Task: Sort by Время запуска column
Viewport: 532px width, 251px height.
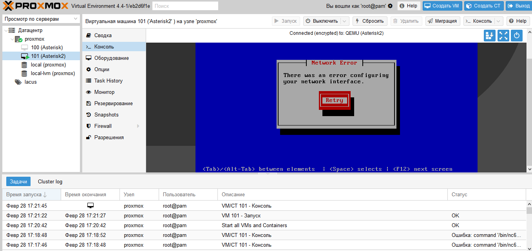Action: click(x=31, y=194)
